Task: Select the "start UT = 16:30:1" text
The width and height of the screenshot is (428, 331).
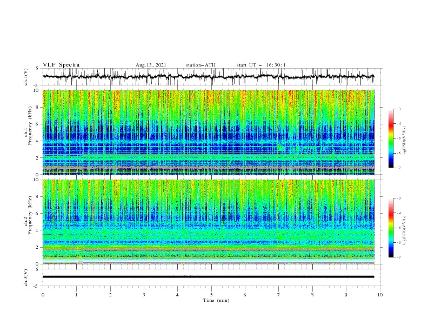Action: click(261, 65)
